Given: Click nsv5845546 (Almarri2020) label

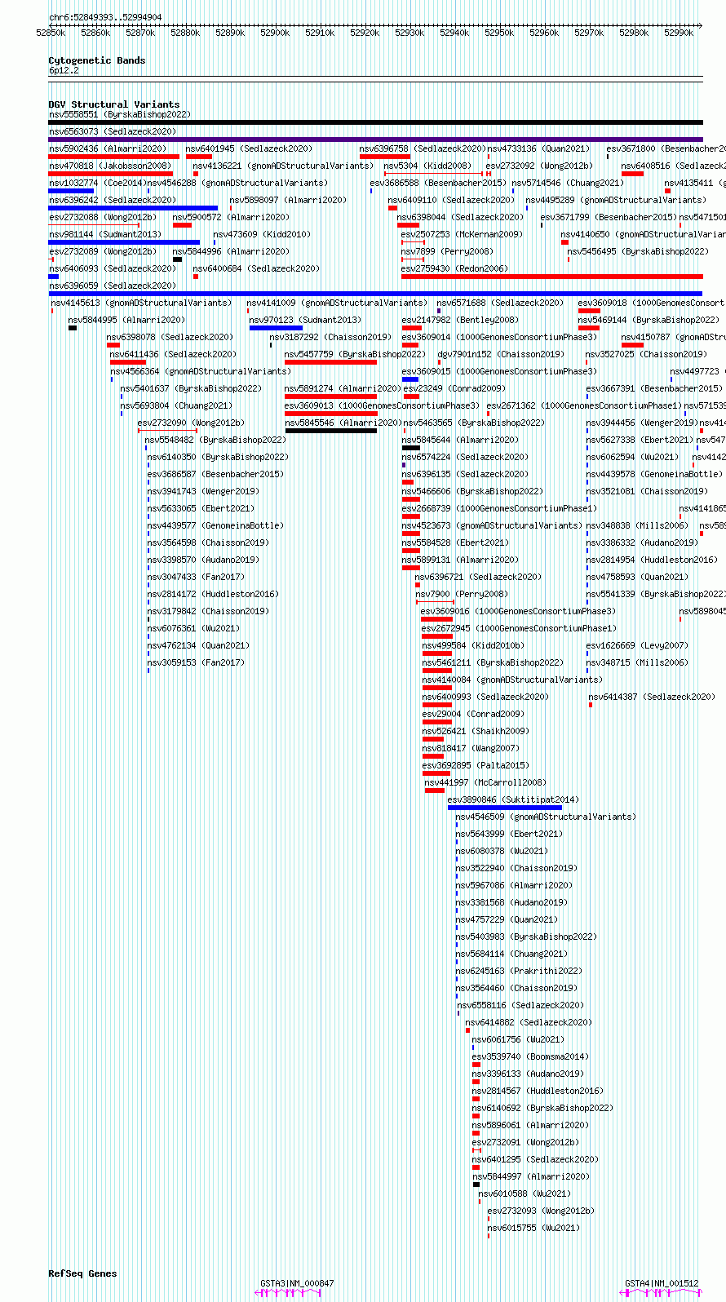Looking at the screenshot, I should pos(343,423).
